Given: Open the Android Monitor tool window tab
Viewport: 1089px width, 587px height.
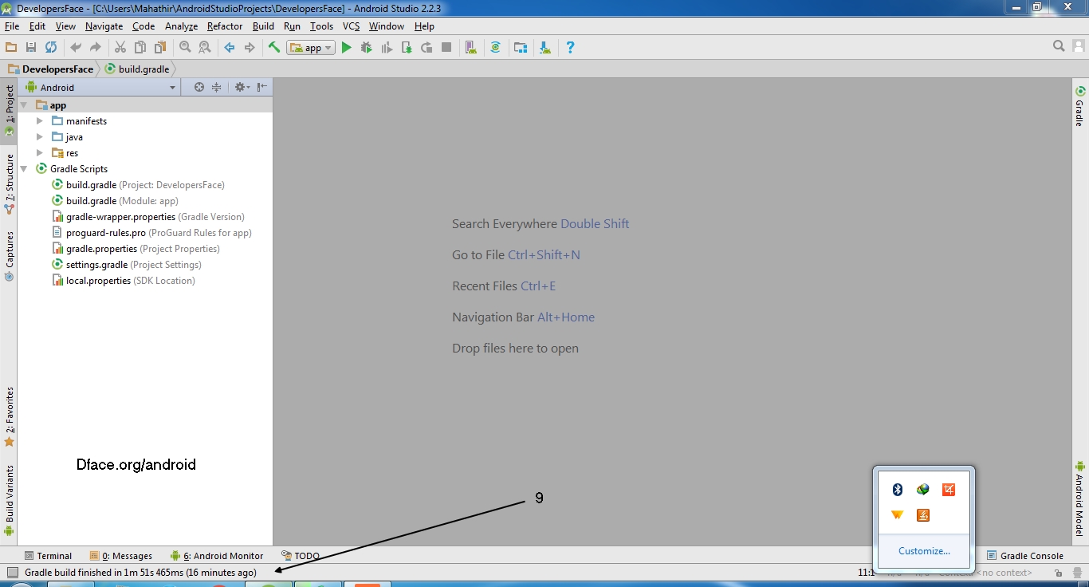Looking at the screenshot, I should coord(216,556).
